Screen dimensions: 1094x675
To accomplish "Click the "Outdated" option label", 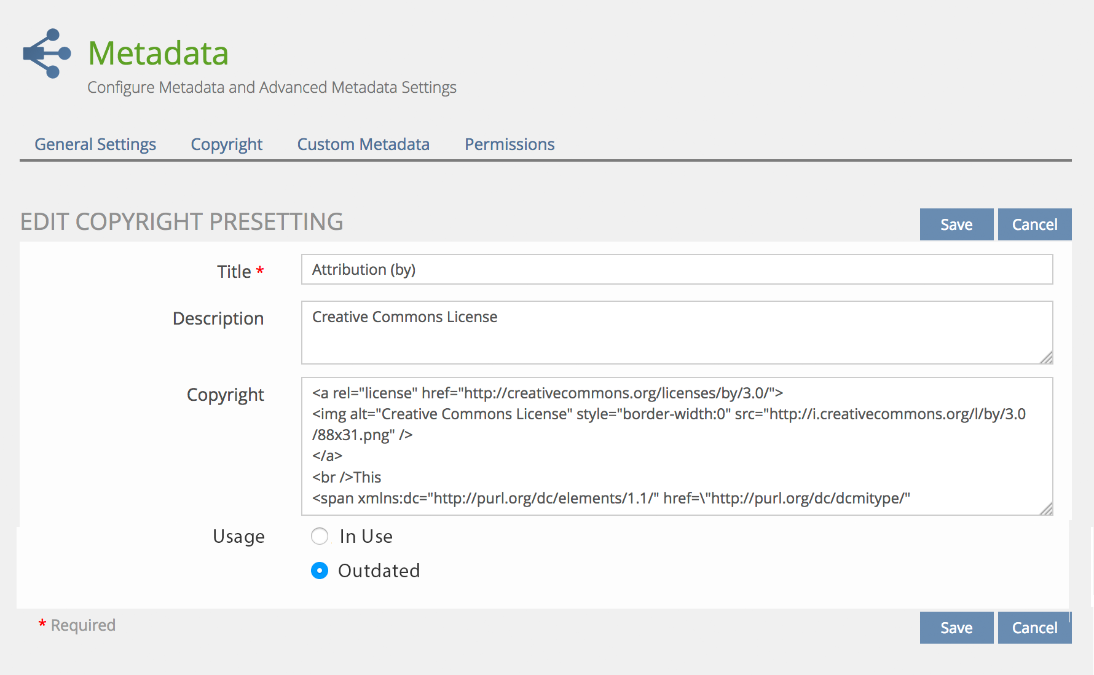I will (379, 571).
